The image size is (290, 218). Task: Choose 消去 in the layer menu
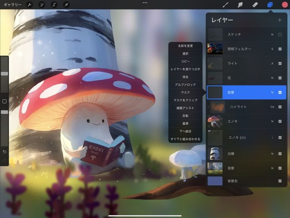185,77
